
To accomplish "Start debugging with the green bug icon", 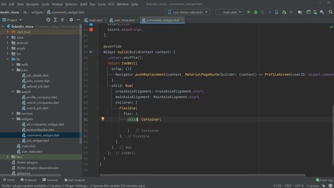I will tap(256, 12).
